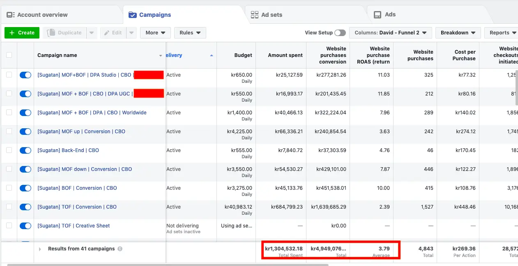This screenshot has height=266, width=518.
Task: Open [Sugatan] MOF down | Conversion | CBO
Action: (85, 169)
